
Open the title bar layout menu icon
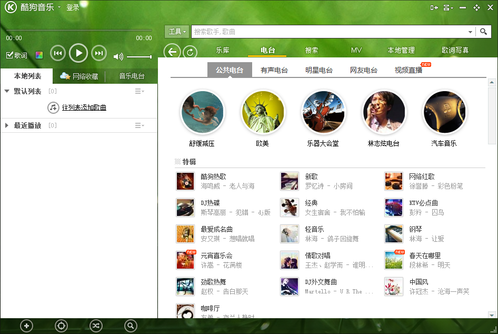click(x=448, y=7)
